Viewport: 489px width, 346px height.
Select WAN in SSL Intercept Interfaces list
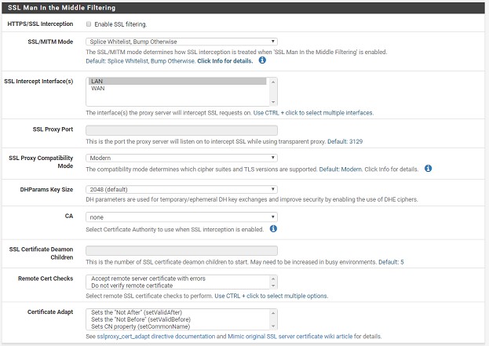pos(177,88)
